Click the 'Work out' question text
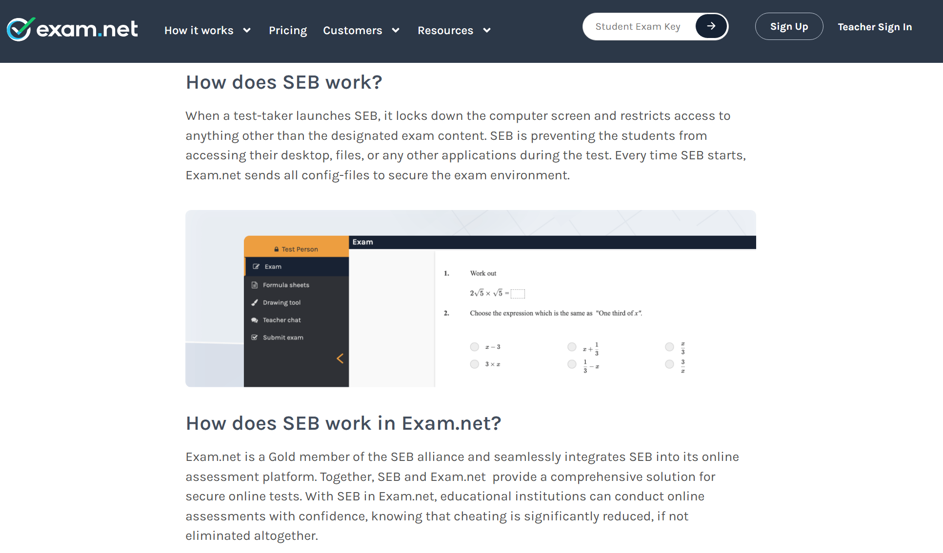Image resolution: width=943 pixels, height=553 pixels. coord(483,273)
